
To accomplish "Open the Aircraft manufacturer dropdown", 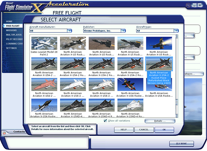I will point(69,31).
